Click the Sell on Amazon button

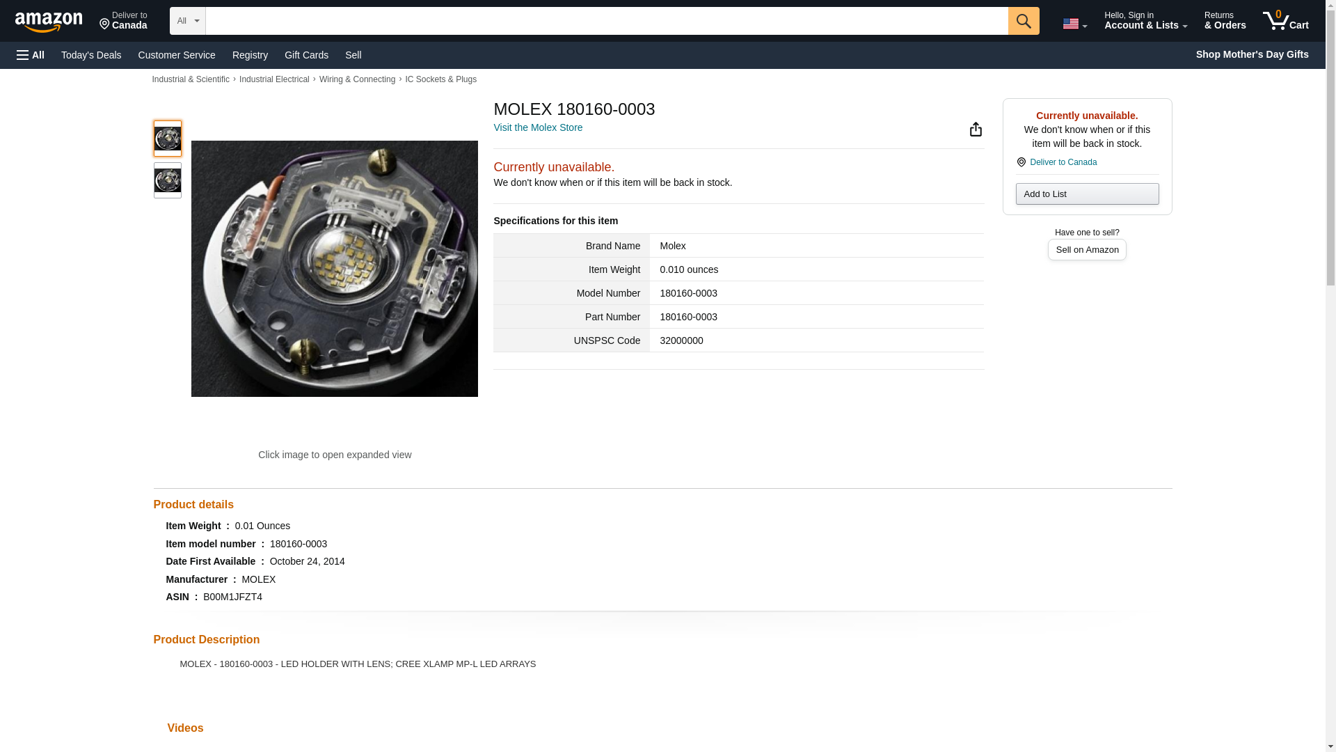(1086, 249)
